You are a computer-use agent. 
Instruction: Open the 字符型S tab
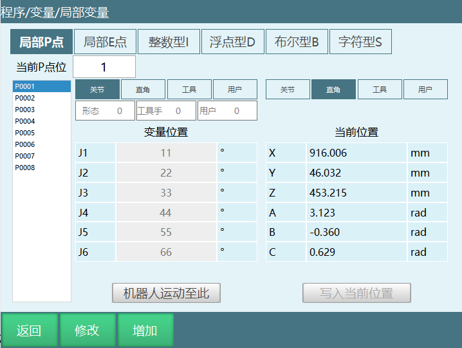[x=360, y=43]
